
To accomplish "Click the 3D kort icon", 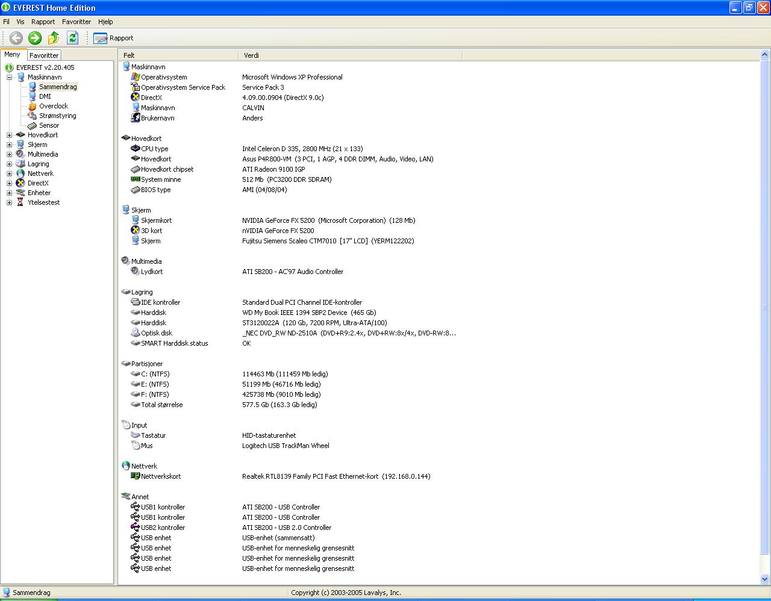I will click(x=136, y=230).
